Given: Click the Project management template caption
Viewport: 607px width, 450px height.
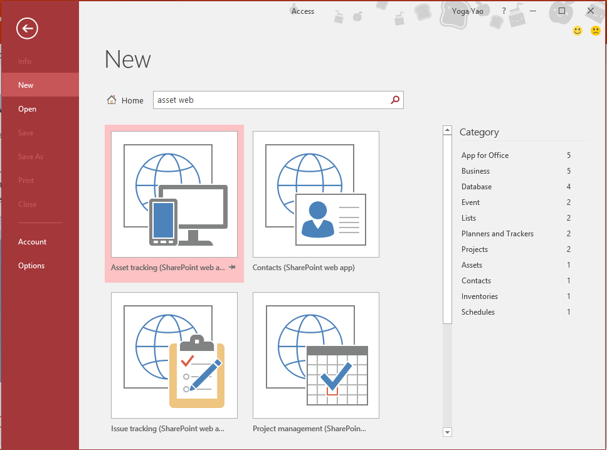Looking at the screenshot, I should pos(309,428).
